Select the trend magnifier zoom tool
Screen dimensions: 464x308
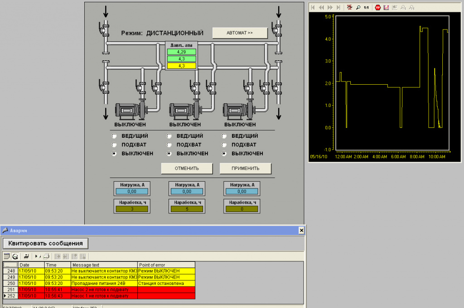[358, 8]
